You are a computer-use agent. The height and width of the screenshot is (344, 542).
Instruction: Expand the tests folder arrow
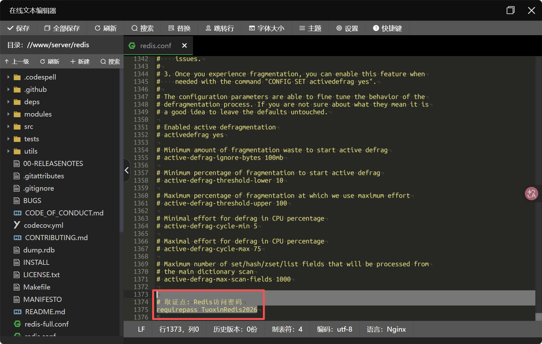click(x=9, y=139)
